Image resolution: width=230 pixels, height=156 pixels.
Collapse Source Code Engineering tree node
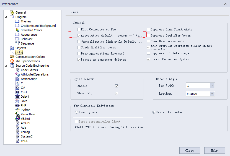pos(6,66)
